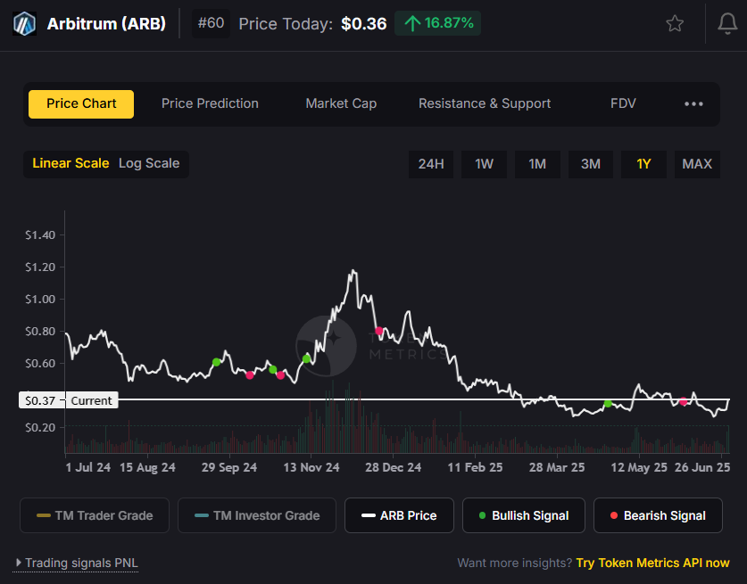Click the $0.36 price today value
747x584 pixels.
point(363,24)
